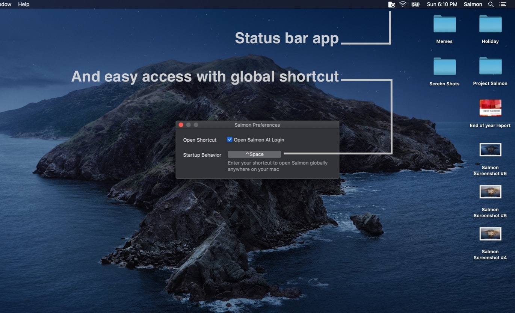Image resolution: width=515 pixels, height=313 pixels.
Task: Open Spotlight search magnifier icon
Action: click(491, 5)
